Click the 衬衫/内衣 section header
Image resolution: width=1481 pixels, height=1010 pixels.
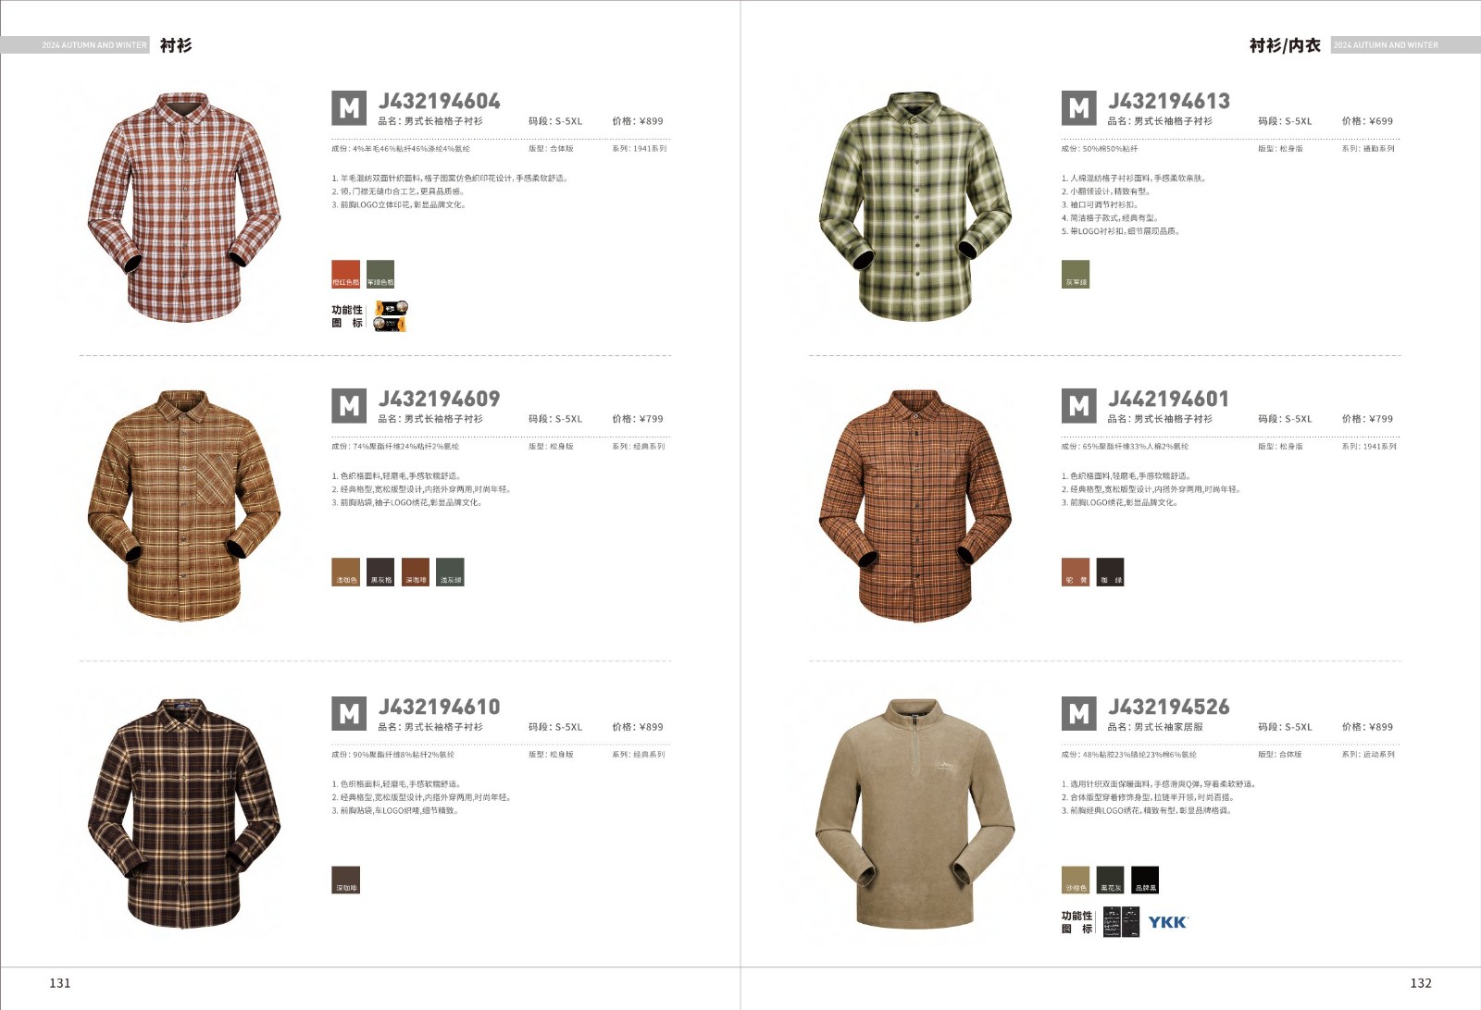point(1285,45)
